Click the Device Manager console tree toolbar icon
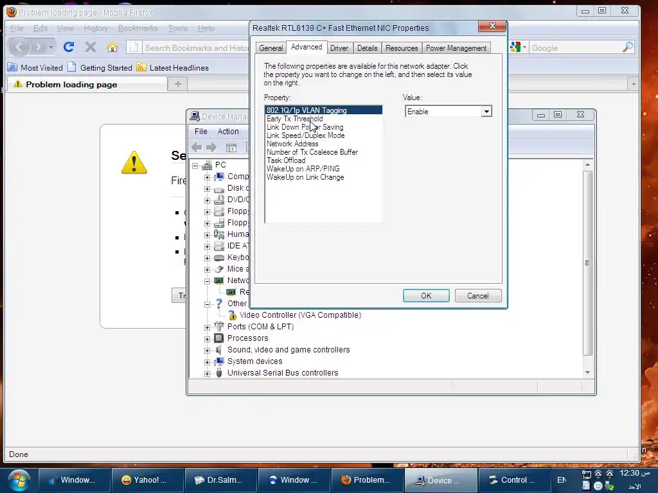This screenshot has width=658, height=493. click(x=231, y=148)
